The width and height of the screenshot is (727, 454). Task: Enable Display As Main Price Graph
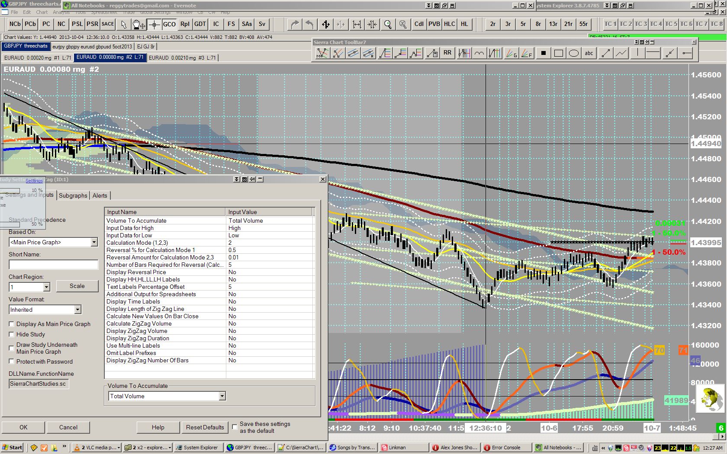coord(12,324)
